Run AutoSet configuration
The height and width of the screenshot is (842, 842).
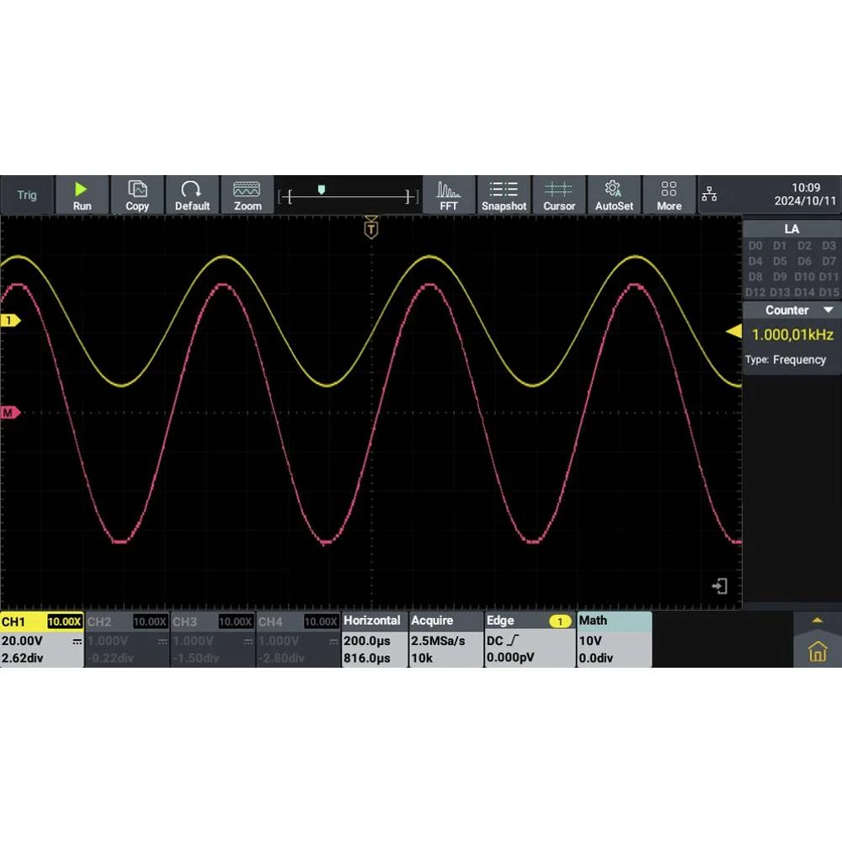pos(614,195)
